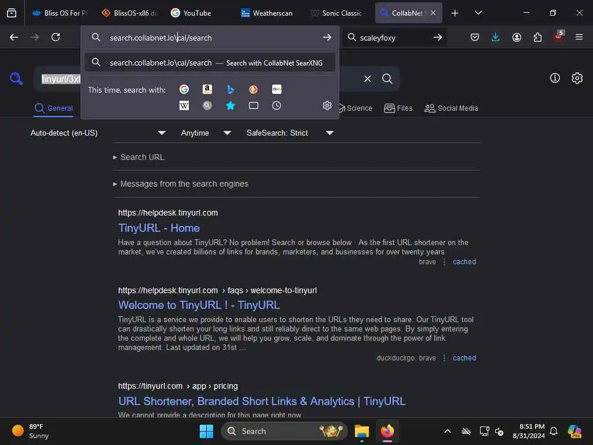
Task: Open Windows Start menu
Action: (207, 431)
